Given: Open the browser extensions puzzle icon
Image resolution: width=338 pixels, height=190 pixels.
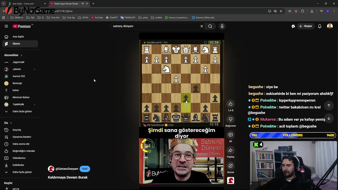Looking at the screenshot, I should [x=303, y=11].
